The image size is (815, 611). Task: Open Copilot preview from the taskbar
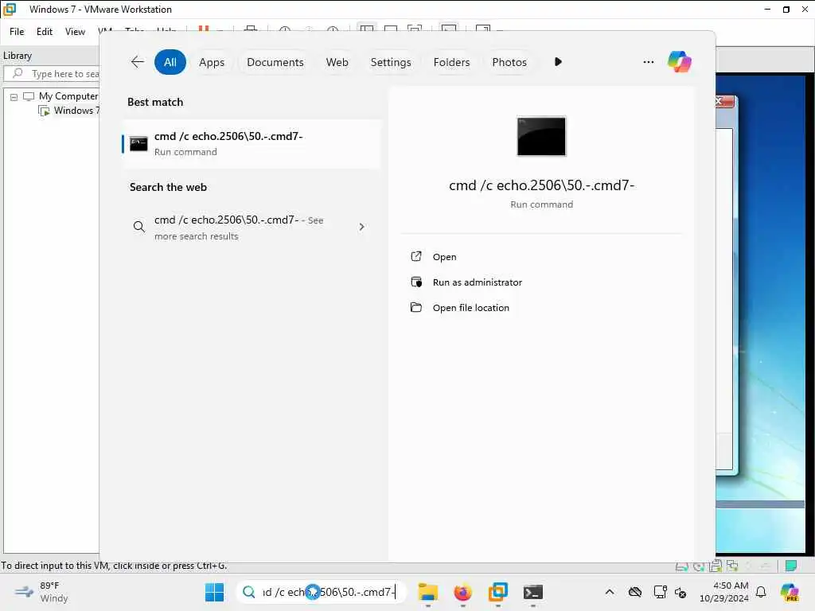(790, 592)
